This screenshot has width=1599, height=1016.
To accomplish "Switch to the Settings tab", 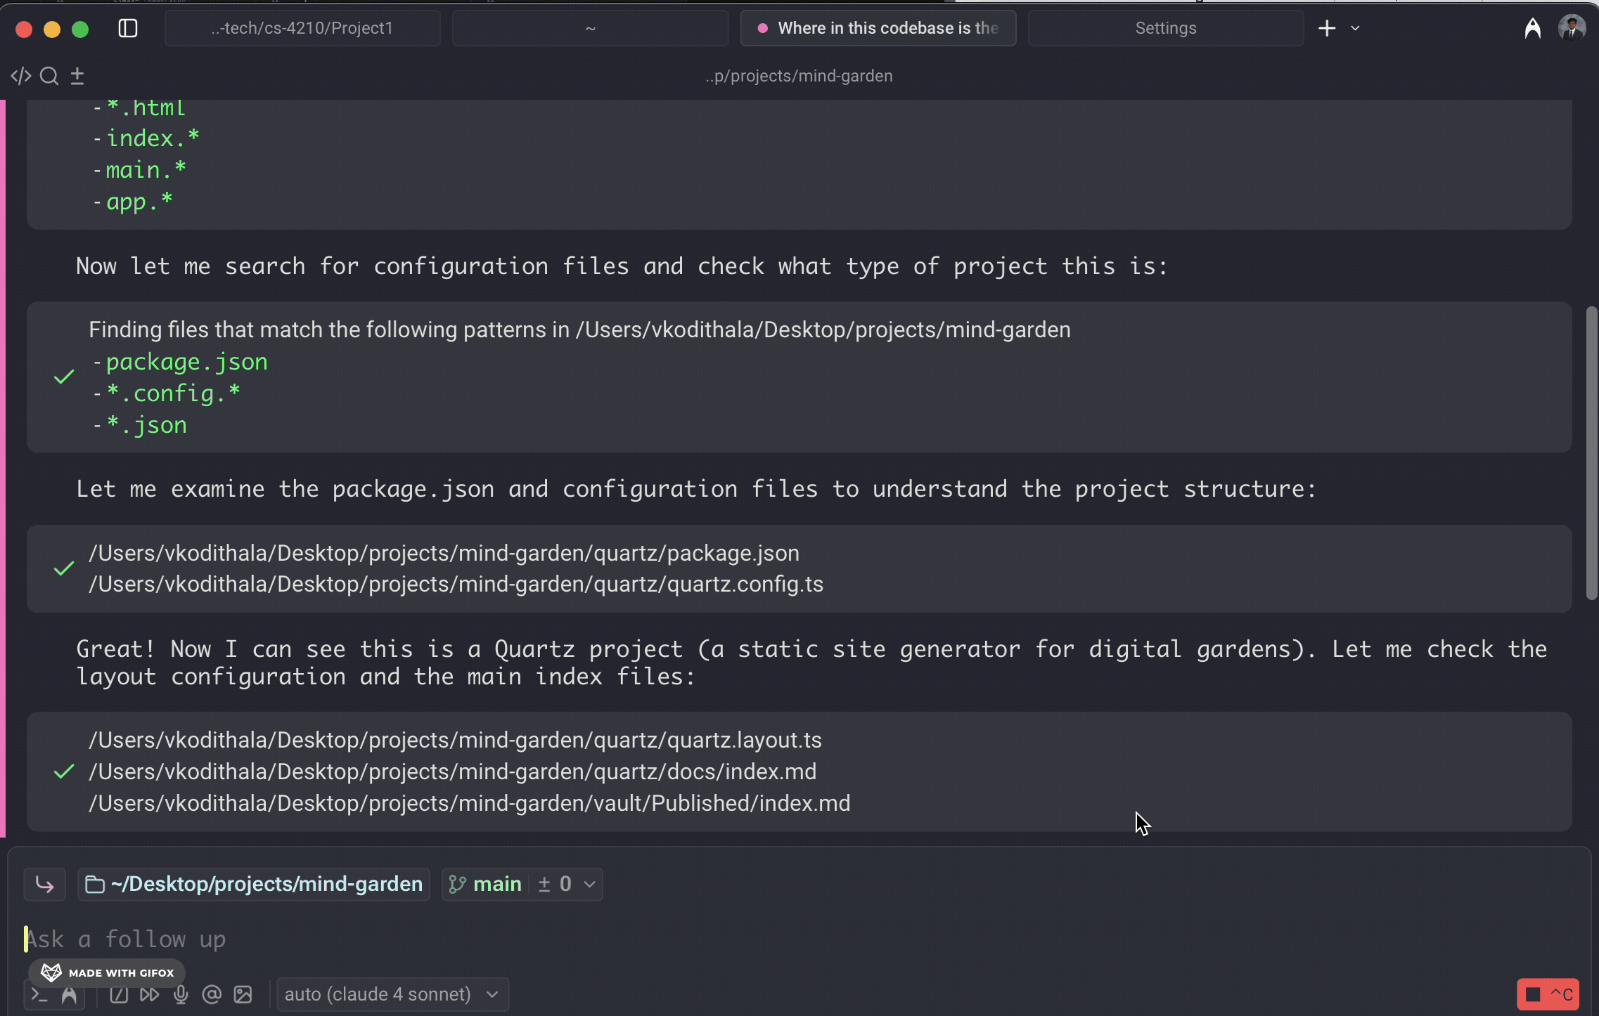I will click(1166, 28).
